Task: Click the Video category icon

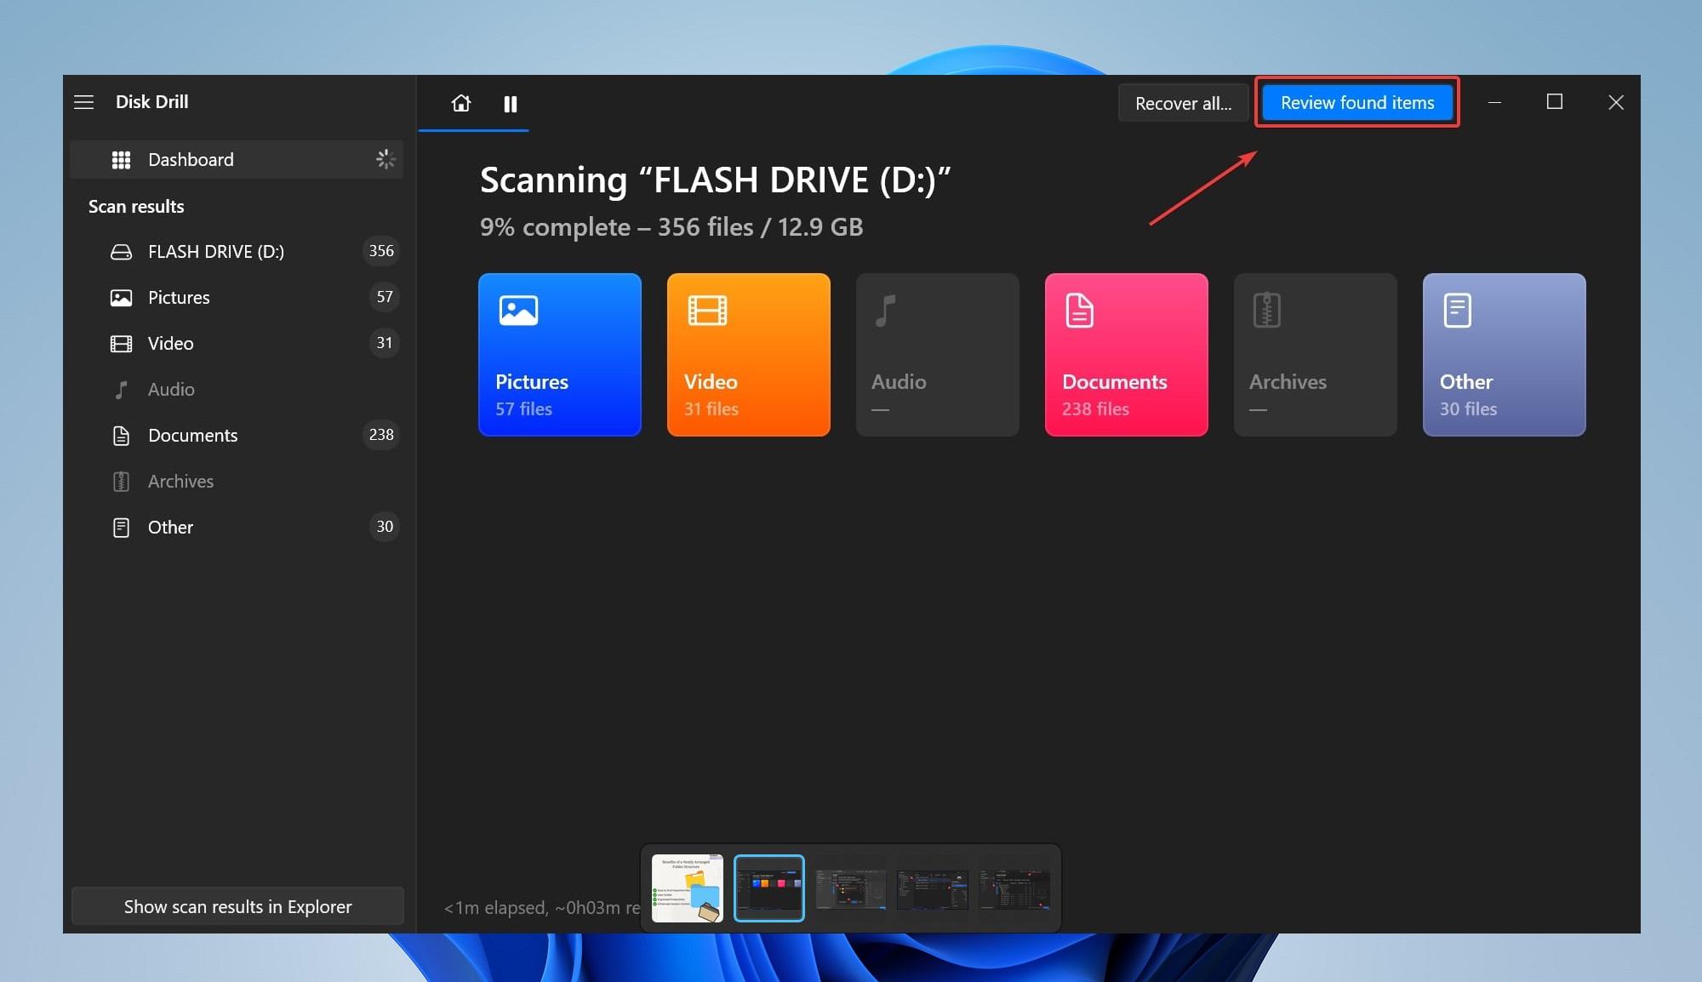Action: (x=706, y=310)
